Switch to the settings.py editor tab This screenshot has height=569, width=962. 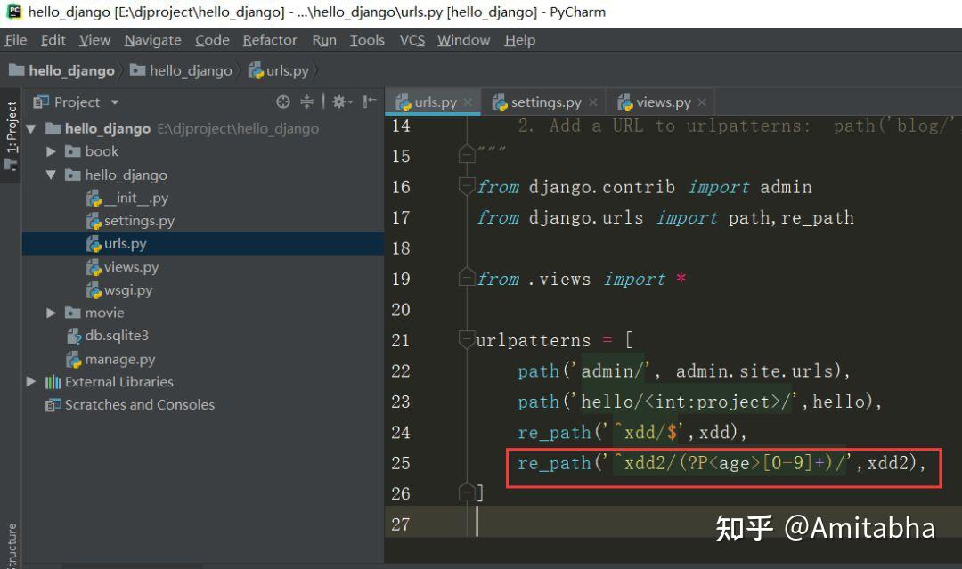(544, 102)
